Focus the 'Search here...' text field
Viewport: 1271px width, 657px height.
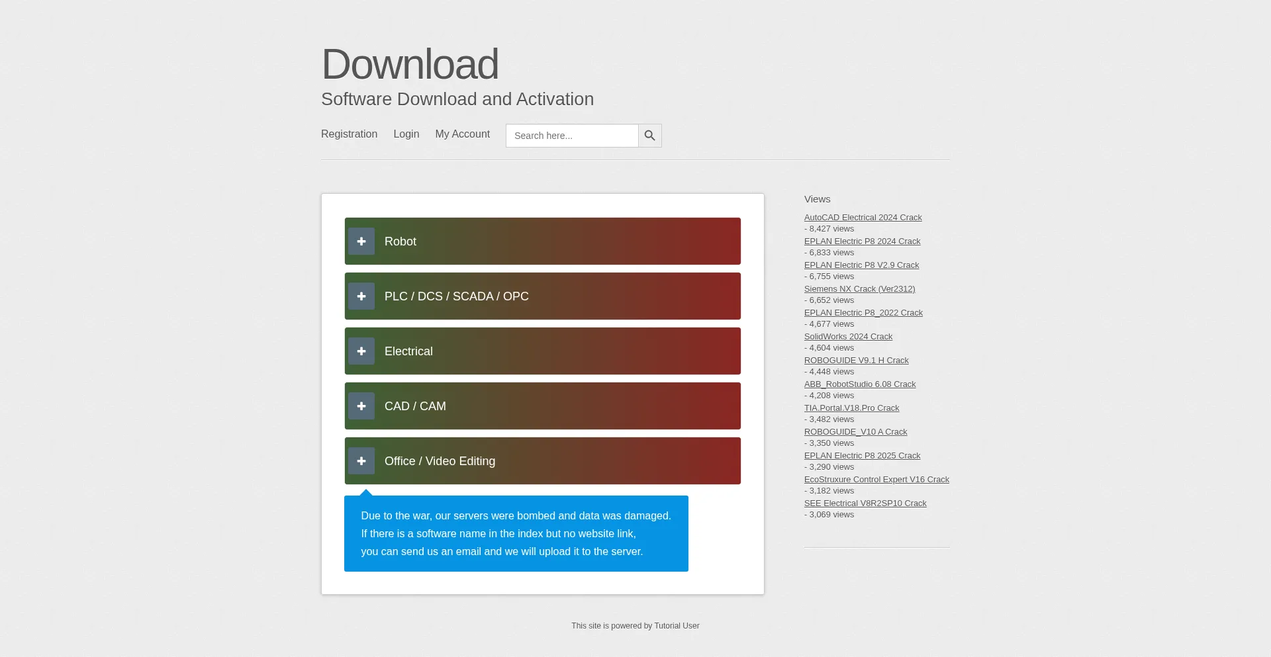point(572,136)
